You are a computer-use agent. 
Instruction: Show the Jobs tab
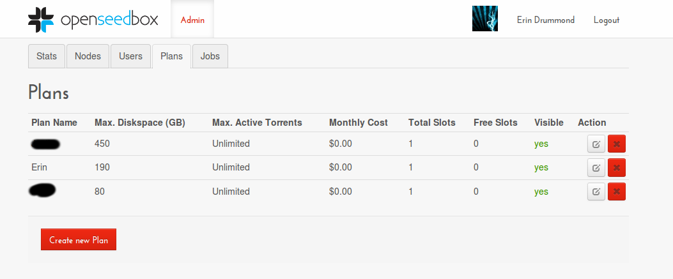point(210,56)
